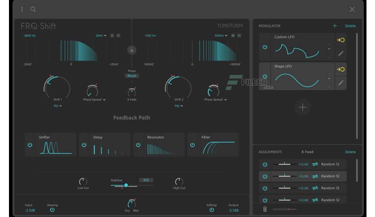Click the X Fade knob
Image resolution: width=375 pixels, height=217 pixels.
click(x=132, y=92)
